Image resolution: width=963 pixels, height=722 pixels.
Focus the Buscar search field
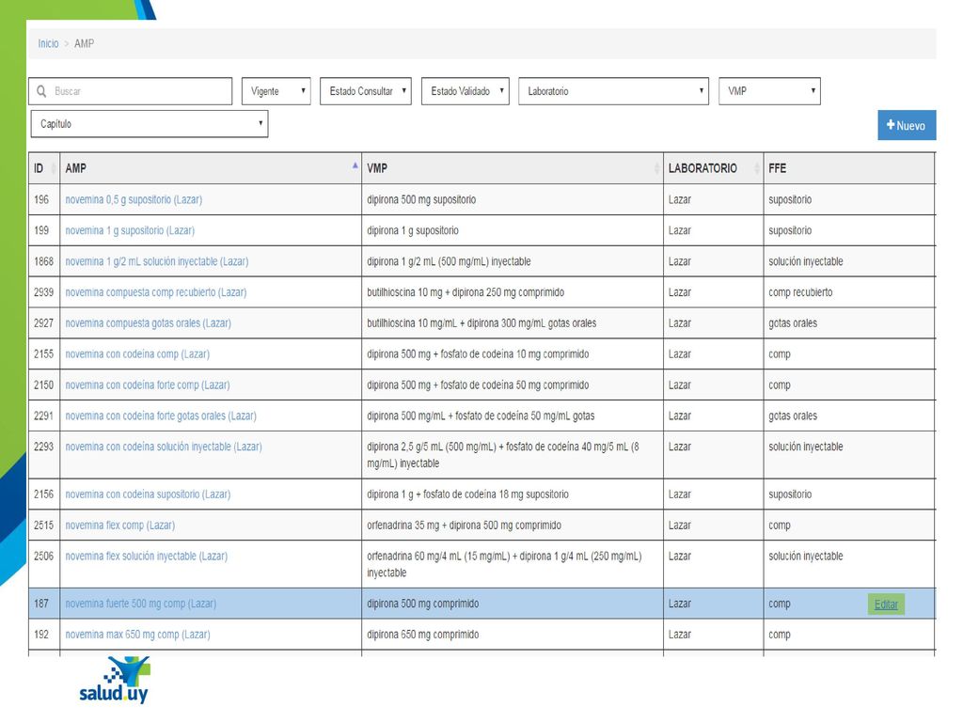click(x=130, y=91)
